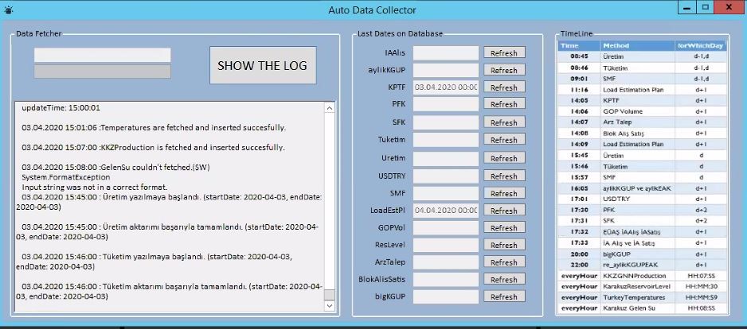The height and width of the screenshot is (329, 747).
Task: Select the LoadEstPl date field
Action: tap(446, 211)
